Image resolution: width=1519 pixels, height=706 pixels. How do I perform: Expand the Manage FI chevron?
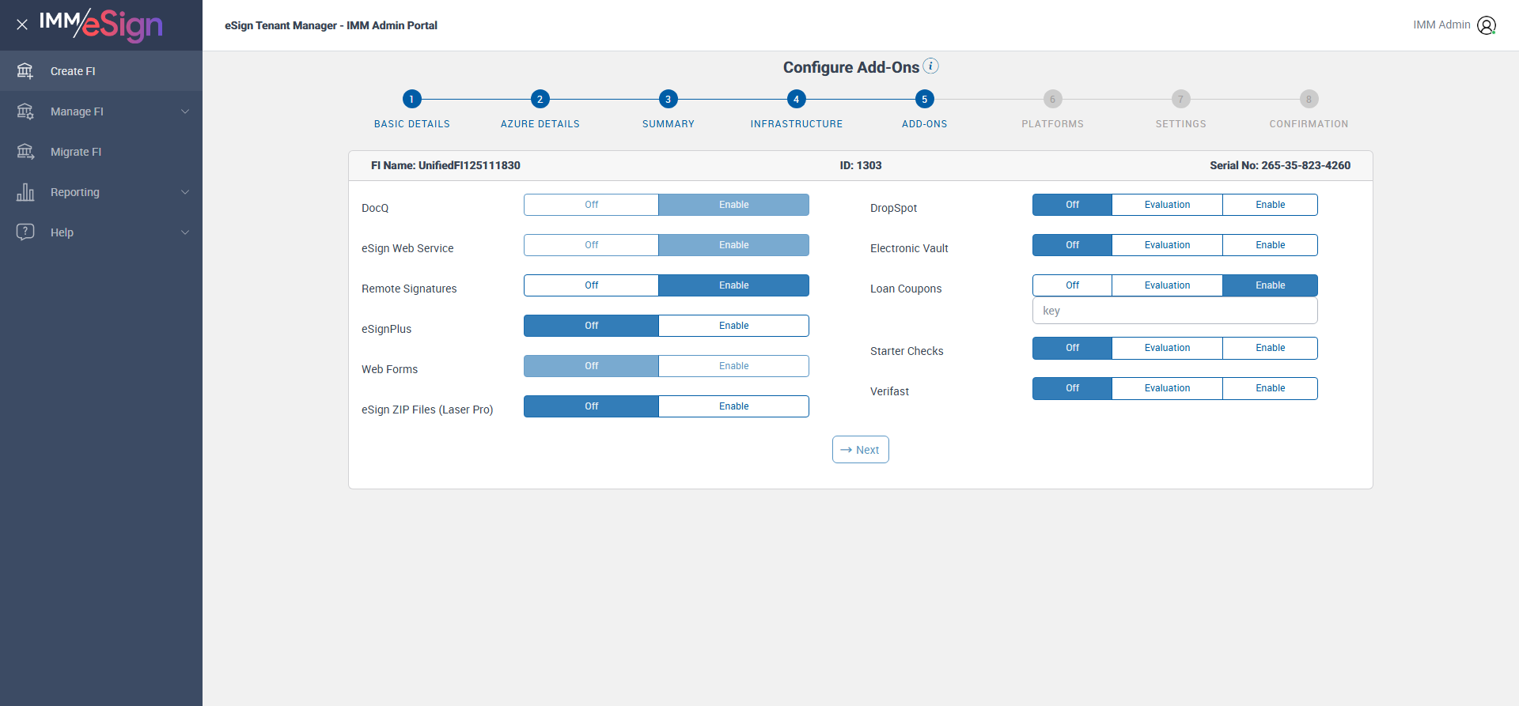185,111
